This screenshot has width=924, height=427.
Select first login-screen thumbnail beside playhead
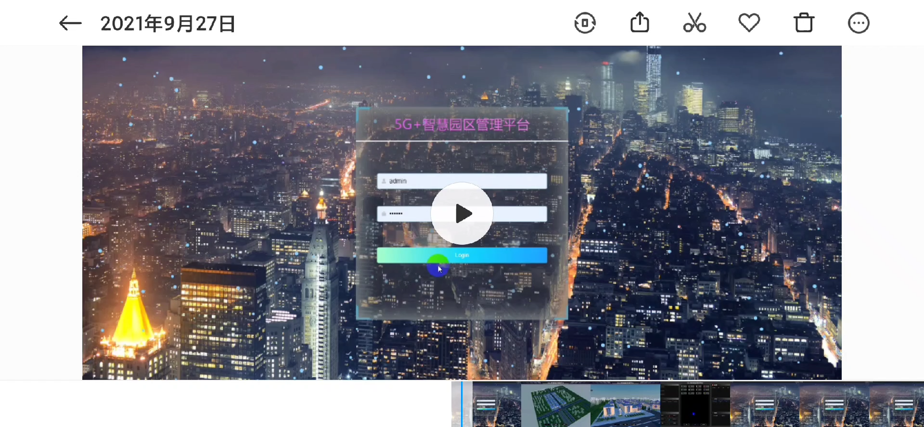[x=496, y=405]
